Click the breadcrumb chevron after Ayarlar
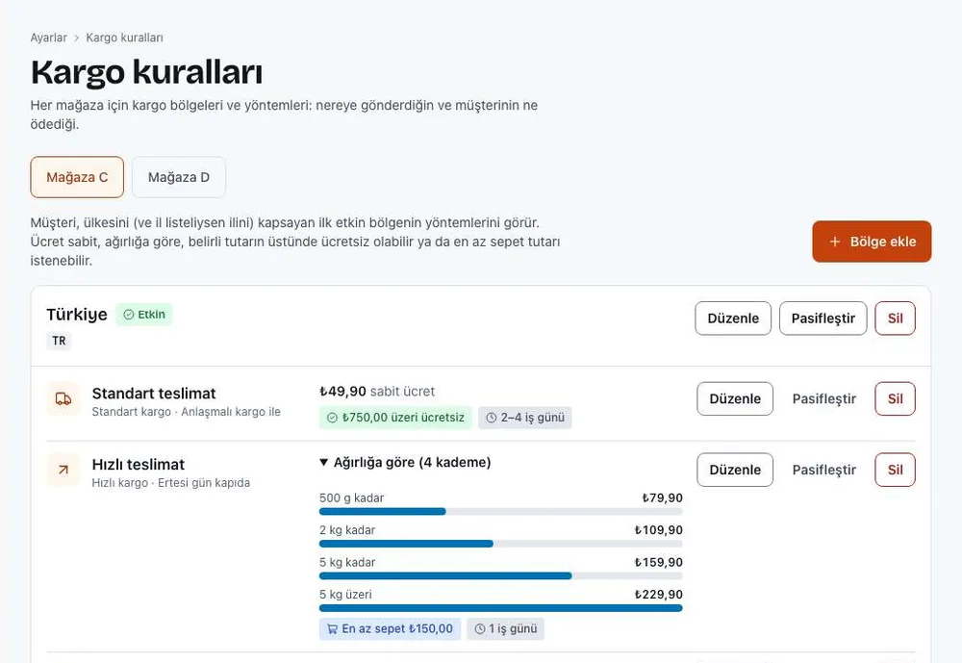Image resolution: width=962 pixels, height=663 pixels. coord(77,38)
